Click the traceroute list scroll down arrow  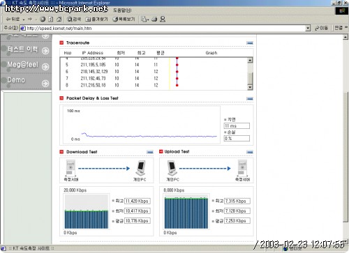[250, 87]
